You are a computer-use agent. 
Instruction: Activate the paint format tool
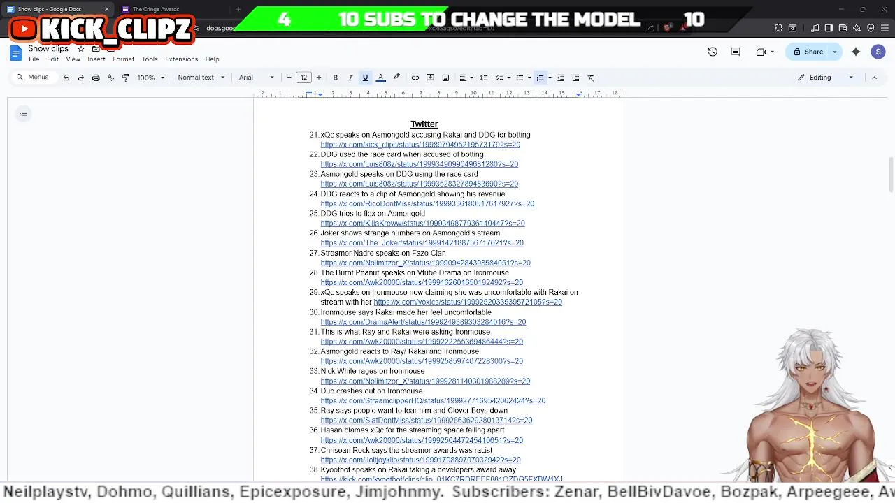pyautogui.click(x=125, y=78)
